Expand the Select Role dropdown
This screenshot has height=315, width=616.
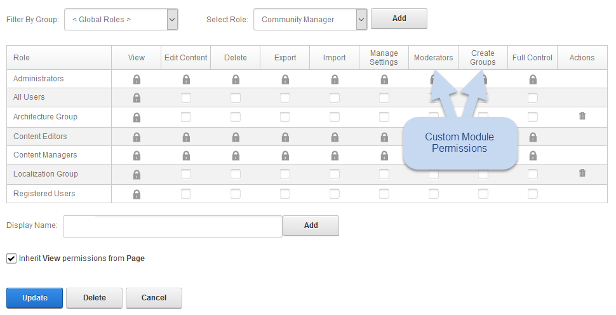click(361, 20)
